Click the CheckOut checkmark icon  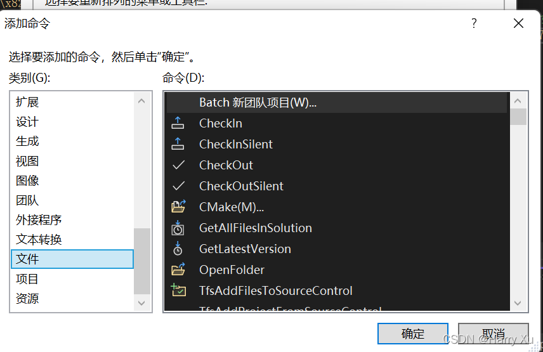[178, 165]
